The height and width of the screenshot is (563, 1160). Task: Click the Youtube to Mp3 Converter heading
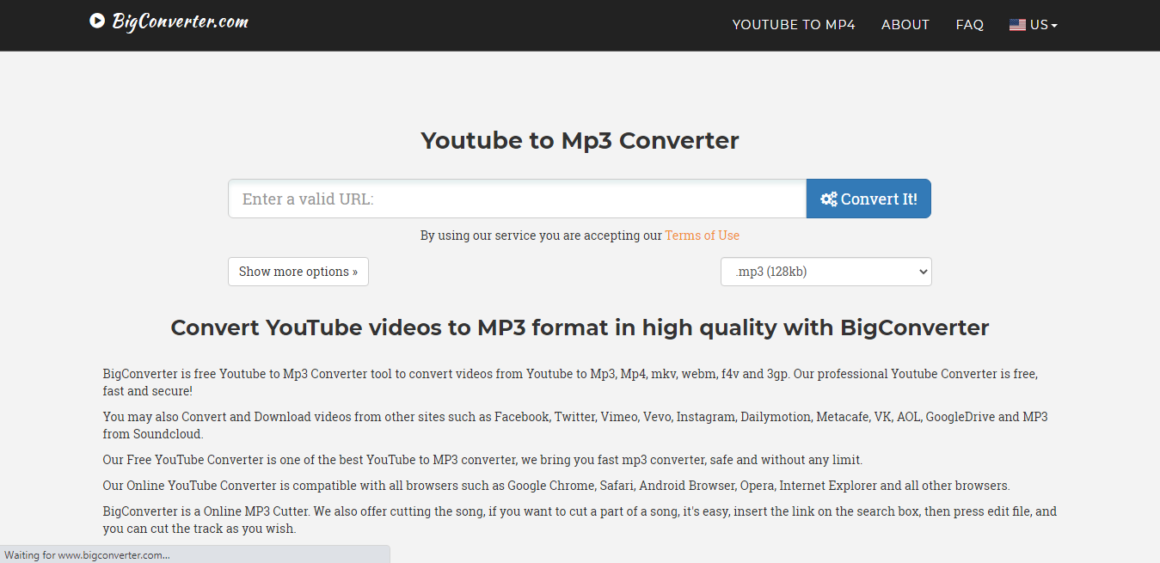(x=580, y=140)
